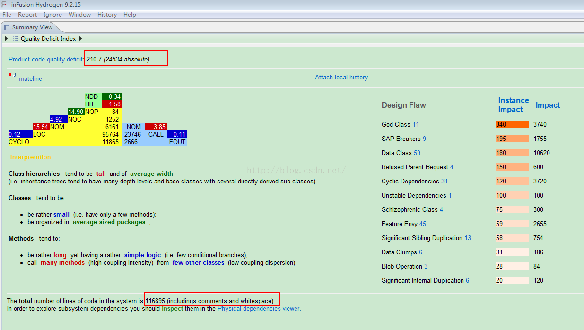Click the 'few other classes' keyword
Viewport: 584px width, 330px height.
pyautogui.click(x=198, y=262)
